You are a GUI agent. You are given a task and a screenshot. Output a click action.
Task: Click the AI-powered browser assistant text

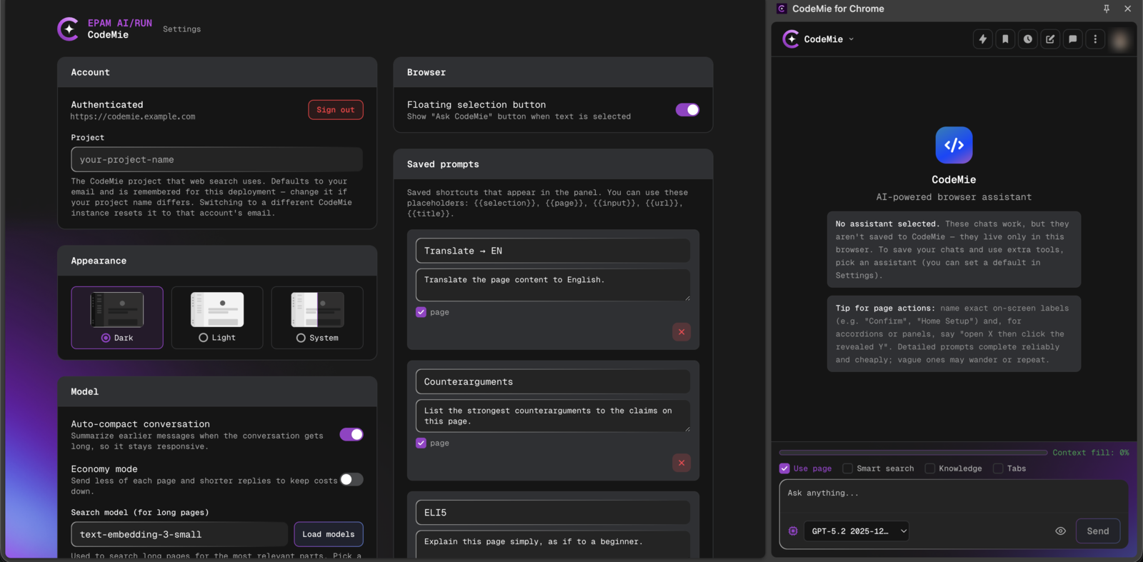coord(954,197)
